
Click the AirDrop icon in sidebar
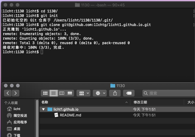[x=9, y=116]
